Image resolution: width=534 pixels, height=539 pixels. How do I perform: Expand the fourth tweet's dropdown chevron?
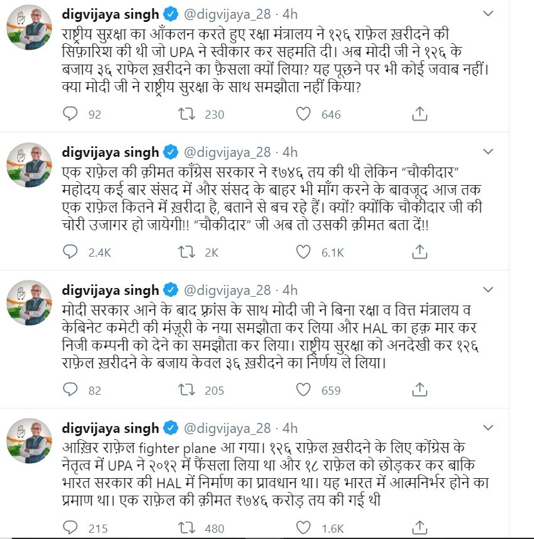coord(488,428)
